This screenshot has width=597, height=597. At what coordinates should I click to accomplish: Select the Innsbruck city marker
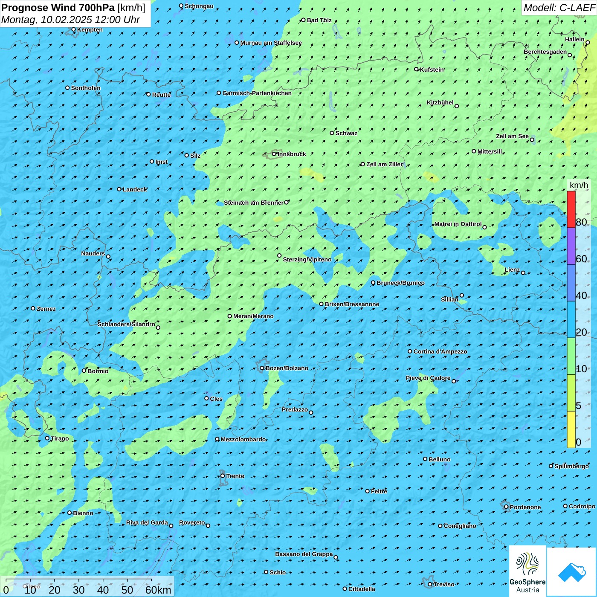click(274, 154)
